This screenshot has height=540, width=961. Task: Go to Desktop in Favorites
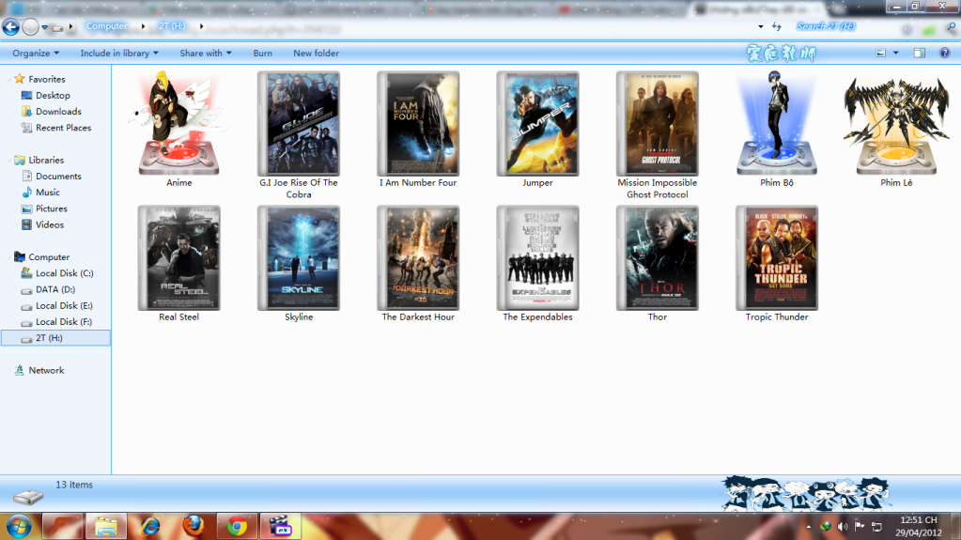53,96
